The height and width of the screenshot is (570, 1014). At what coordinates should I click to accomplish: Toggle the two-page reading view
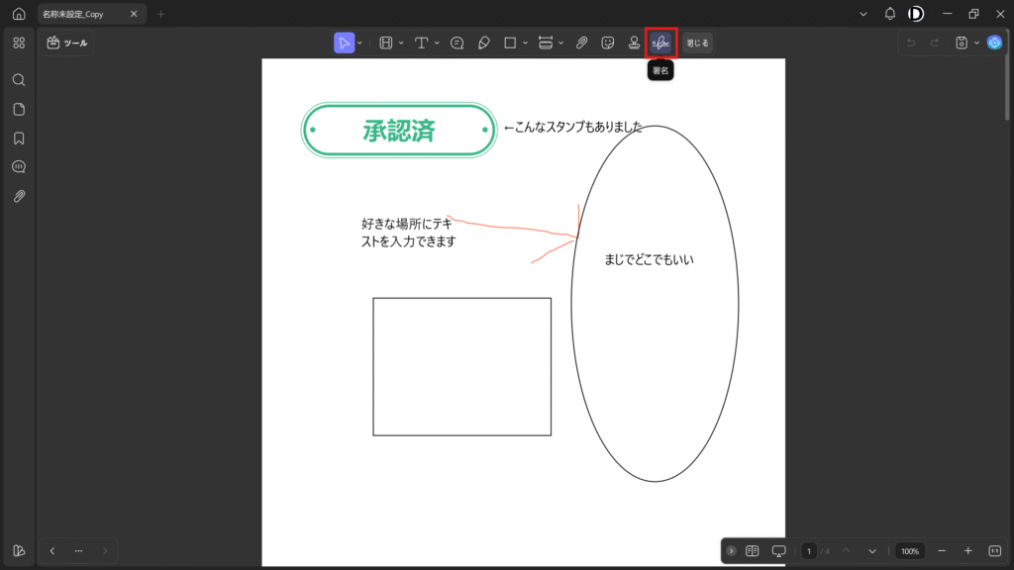752,550
